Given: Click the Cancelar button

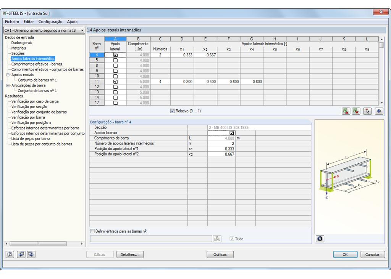Looking at the screenshot, I should click(x=372, y=255).
